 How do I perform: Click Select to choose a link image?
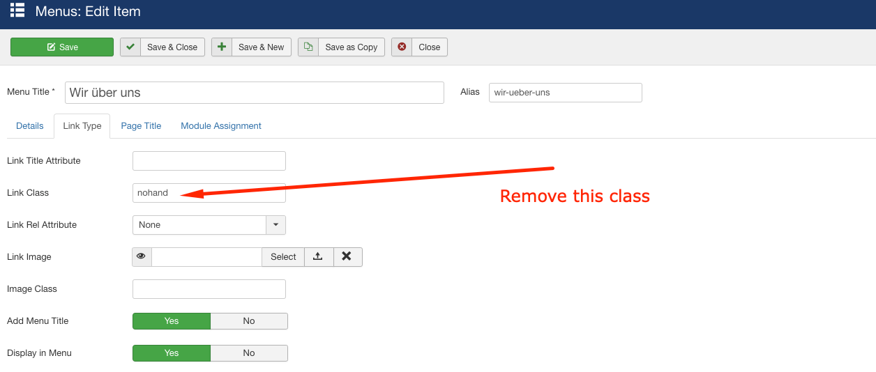(x=283, y=256)
